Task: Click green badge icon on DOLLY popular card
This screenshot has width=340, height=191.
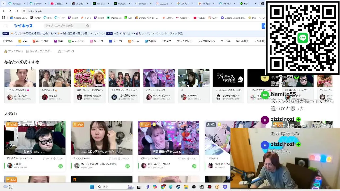Action: coord(194,166)
